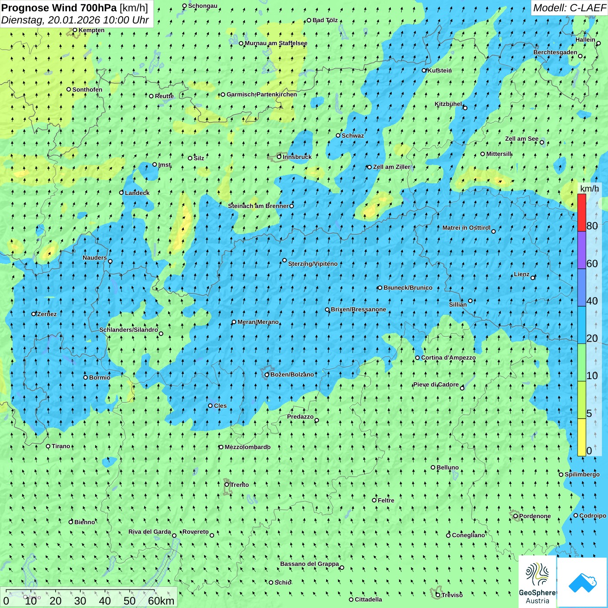Click the 'Zell am See' label
The width and height of the screenshot is (608, 608).
tap(522, 139)
